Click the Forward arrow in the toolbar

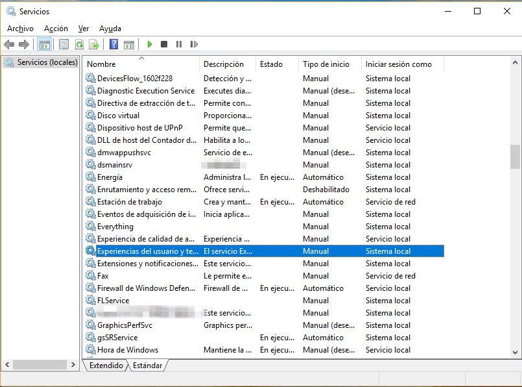tap(24, 44)
